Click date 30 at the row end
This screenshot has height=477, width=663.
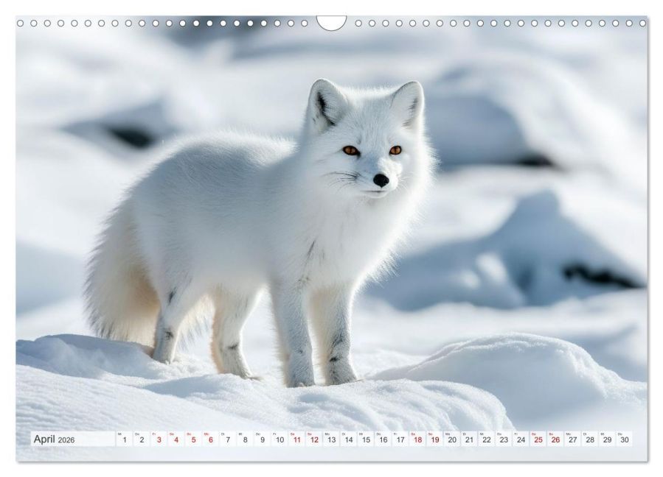point(625,439)
